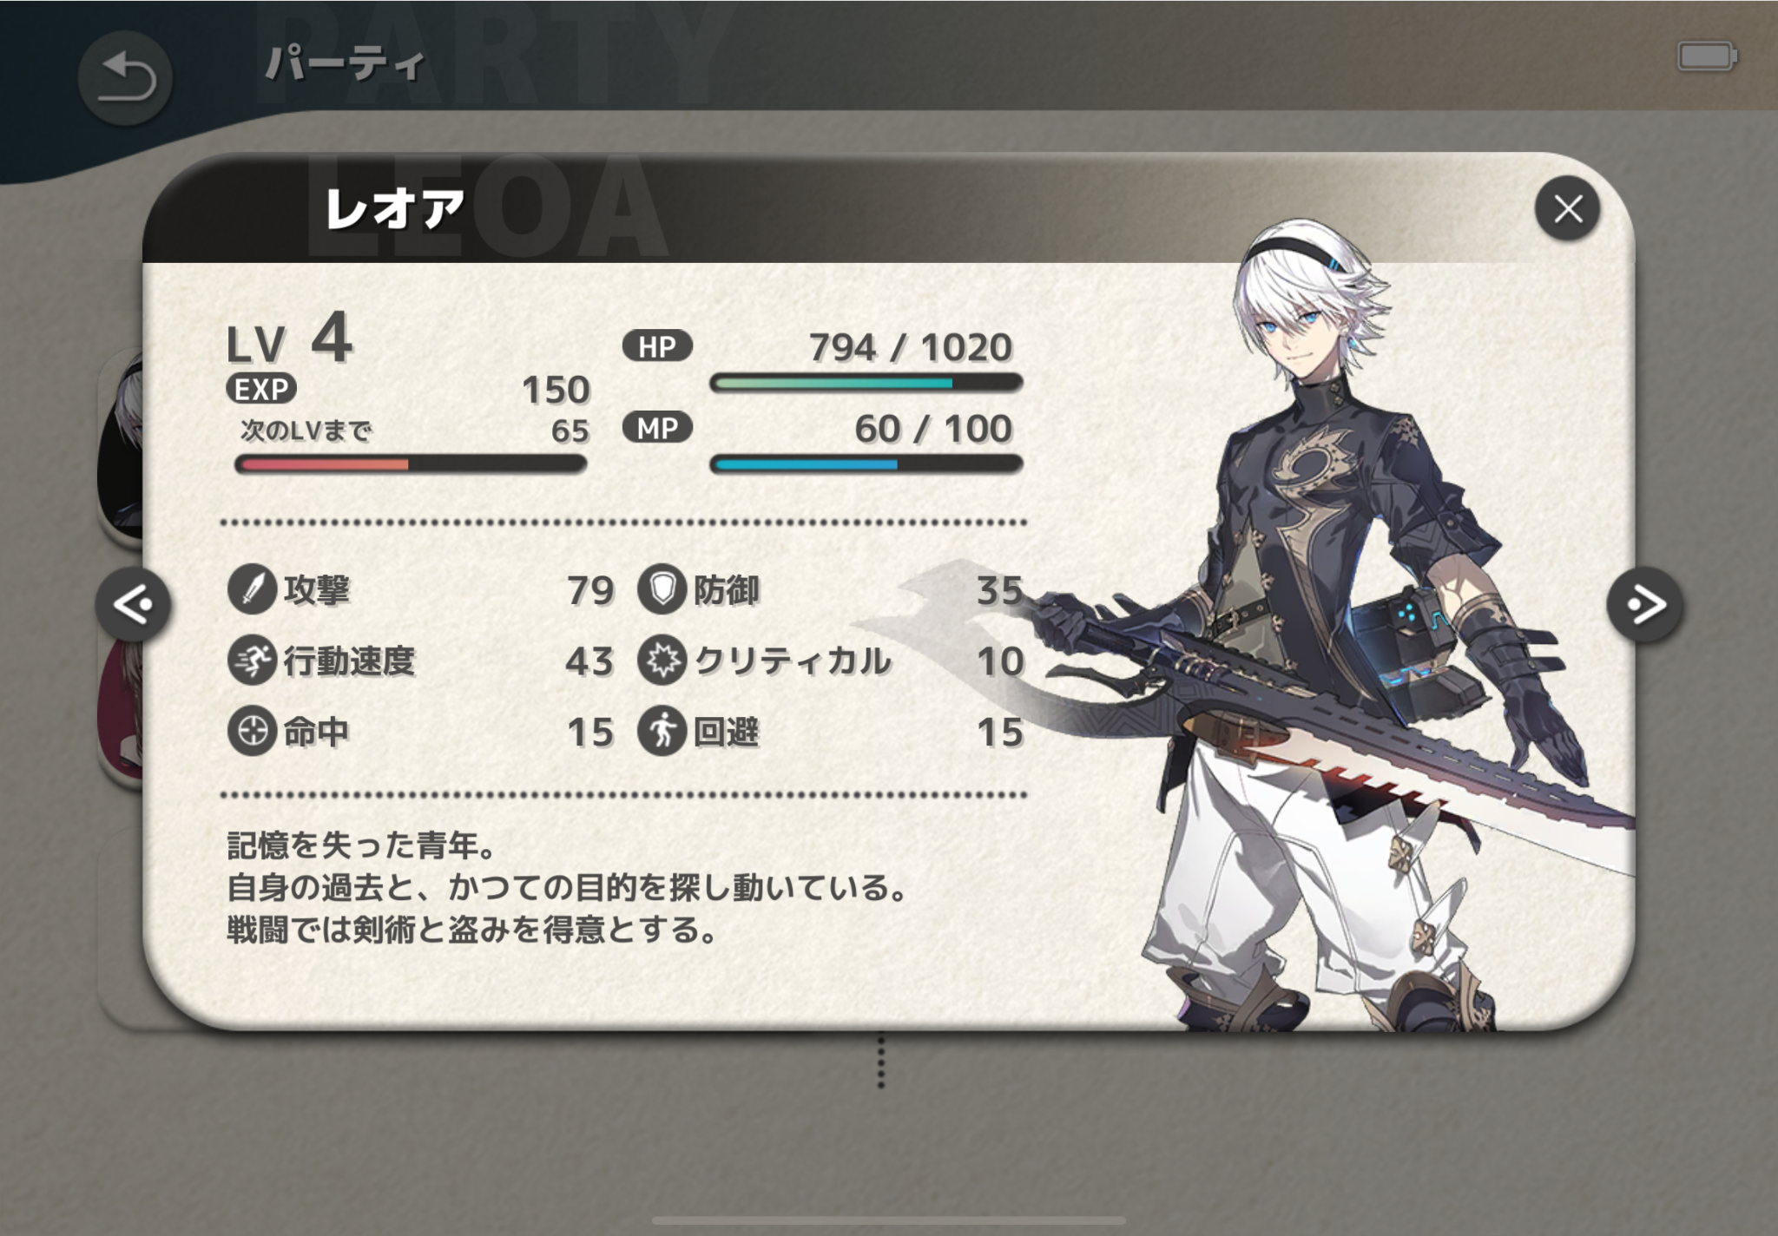Tap the パーティ header title

345,63
